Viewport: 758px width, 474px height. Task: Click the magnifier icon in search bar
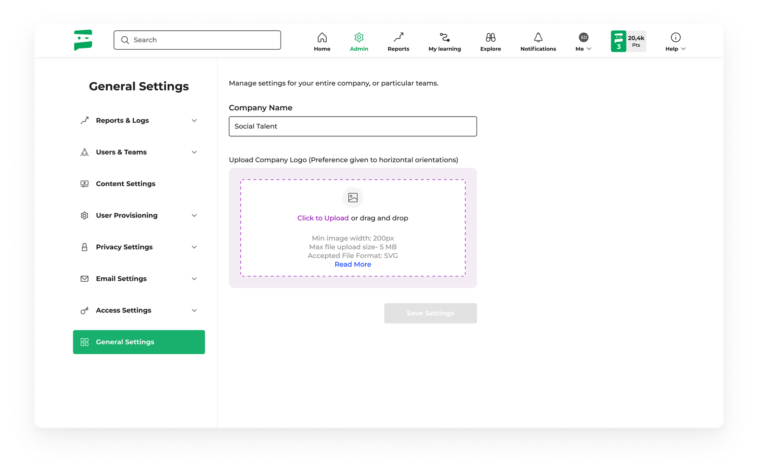[x=125, y=40]
